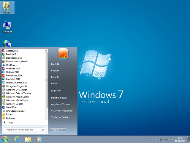190x143 pixels.
Task: Open Denetim Masası
Action: click(x=59, y=98)
